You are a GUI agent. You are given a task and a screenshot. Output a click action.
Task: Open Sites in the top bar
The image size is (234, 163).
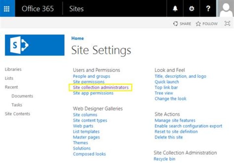coord(76,9)
